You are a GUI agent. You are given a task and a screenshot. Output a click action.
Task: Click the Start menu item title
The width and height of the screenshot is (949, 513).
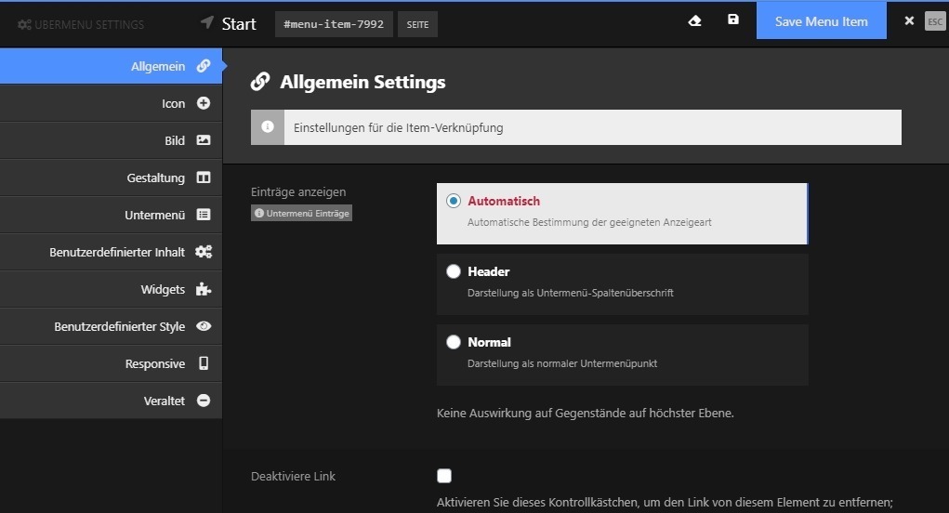[x=239, y=24]
